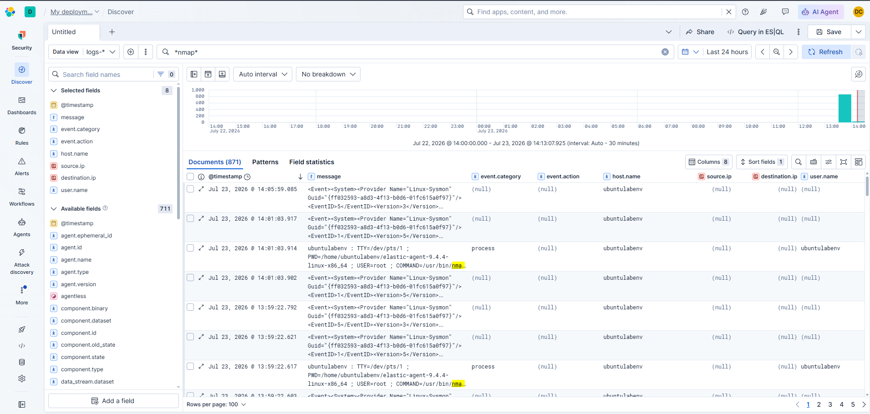Open Workflows in the side navigation
This screenshot has height=414, width=870.
(22, 197)
